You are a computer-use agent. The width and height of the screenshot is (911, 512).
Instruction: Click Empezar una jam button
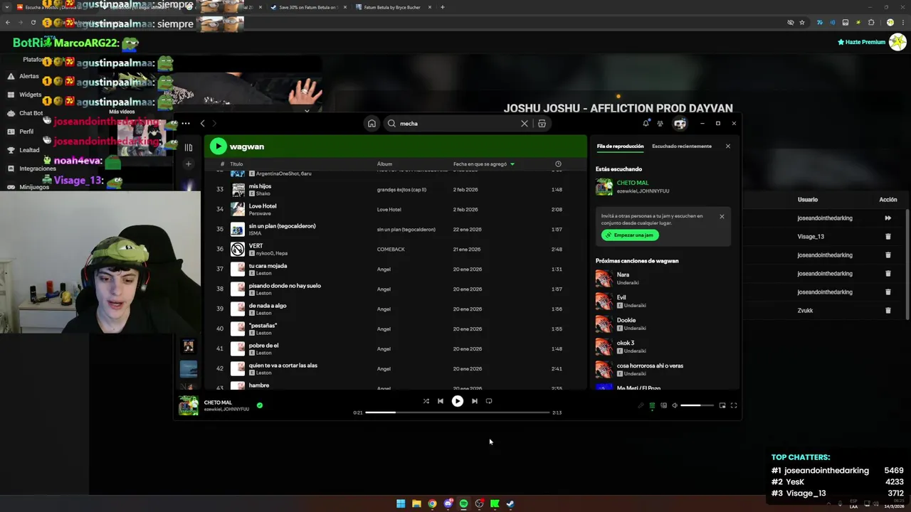coord(630,235)
